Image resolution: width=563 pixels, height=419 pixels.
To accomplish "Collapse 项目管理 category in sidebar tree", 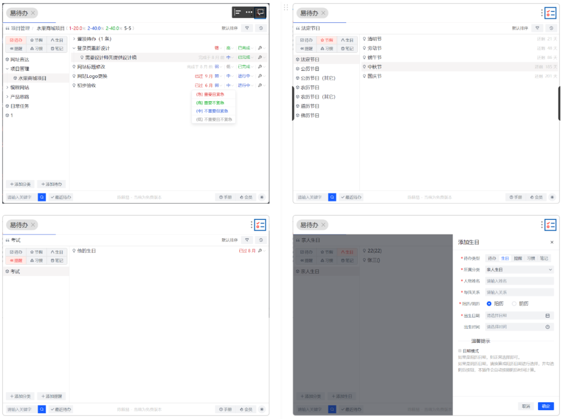I will click(7, 69).
